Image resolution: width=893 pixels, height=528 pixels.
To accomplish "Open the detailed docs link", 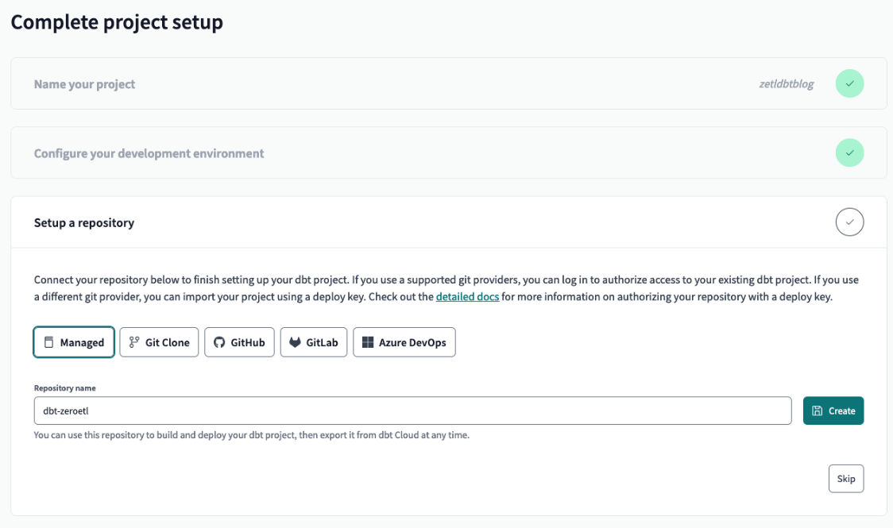I will [467, 297].
